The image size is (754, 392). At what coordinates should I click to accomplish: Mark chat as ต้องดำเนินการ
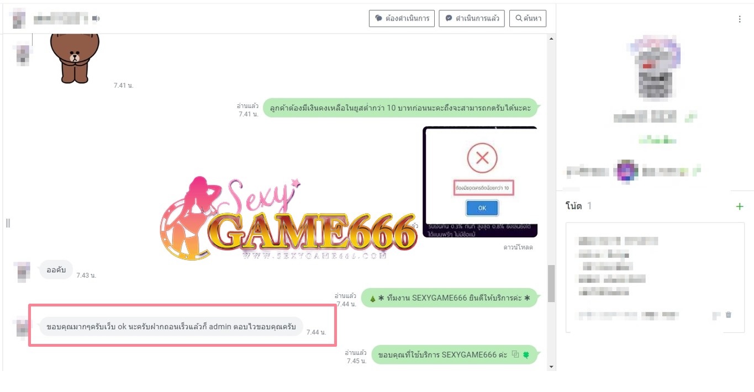pos(402,18)
